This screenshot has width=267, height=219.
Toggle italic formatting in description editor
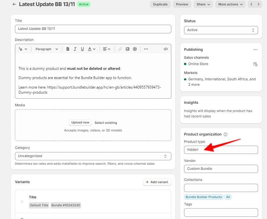click(x=75, y=49)
